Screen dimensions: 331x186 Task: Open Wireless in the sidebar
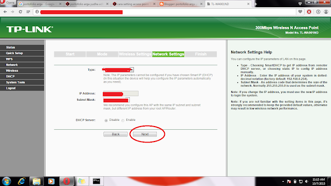click(x=22, y=71)
